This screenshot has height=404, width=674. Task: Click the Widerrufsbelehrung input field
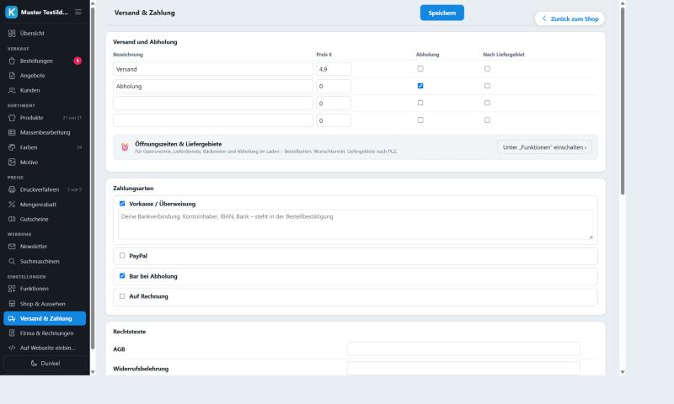(463, 369)
